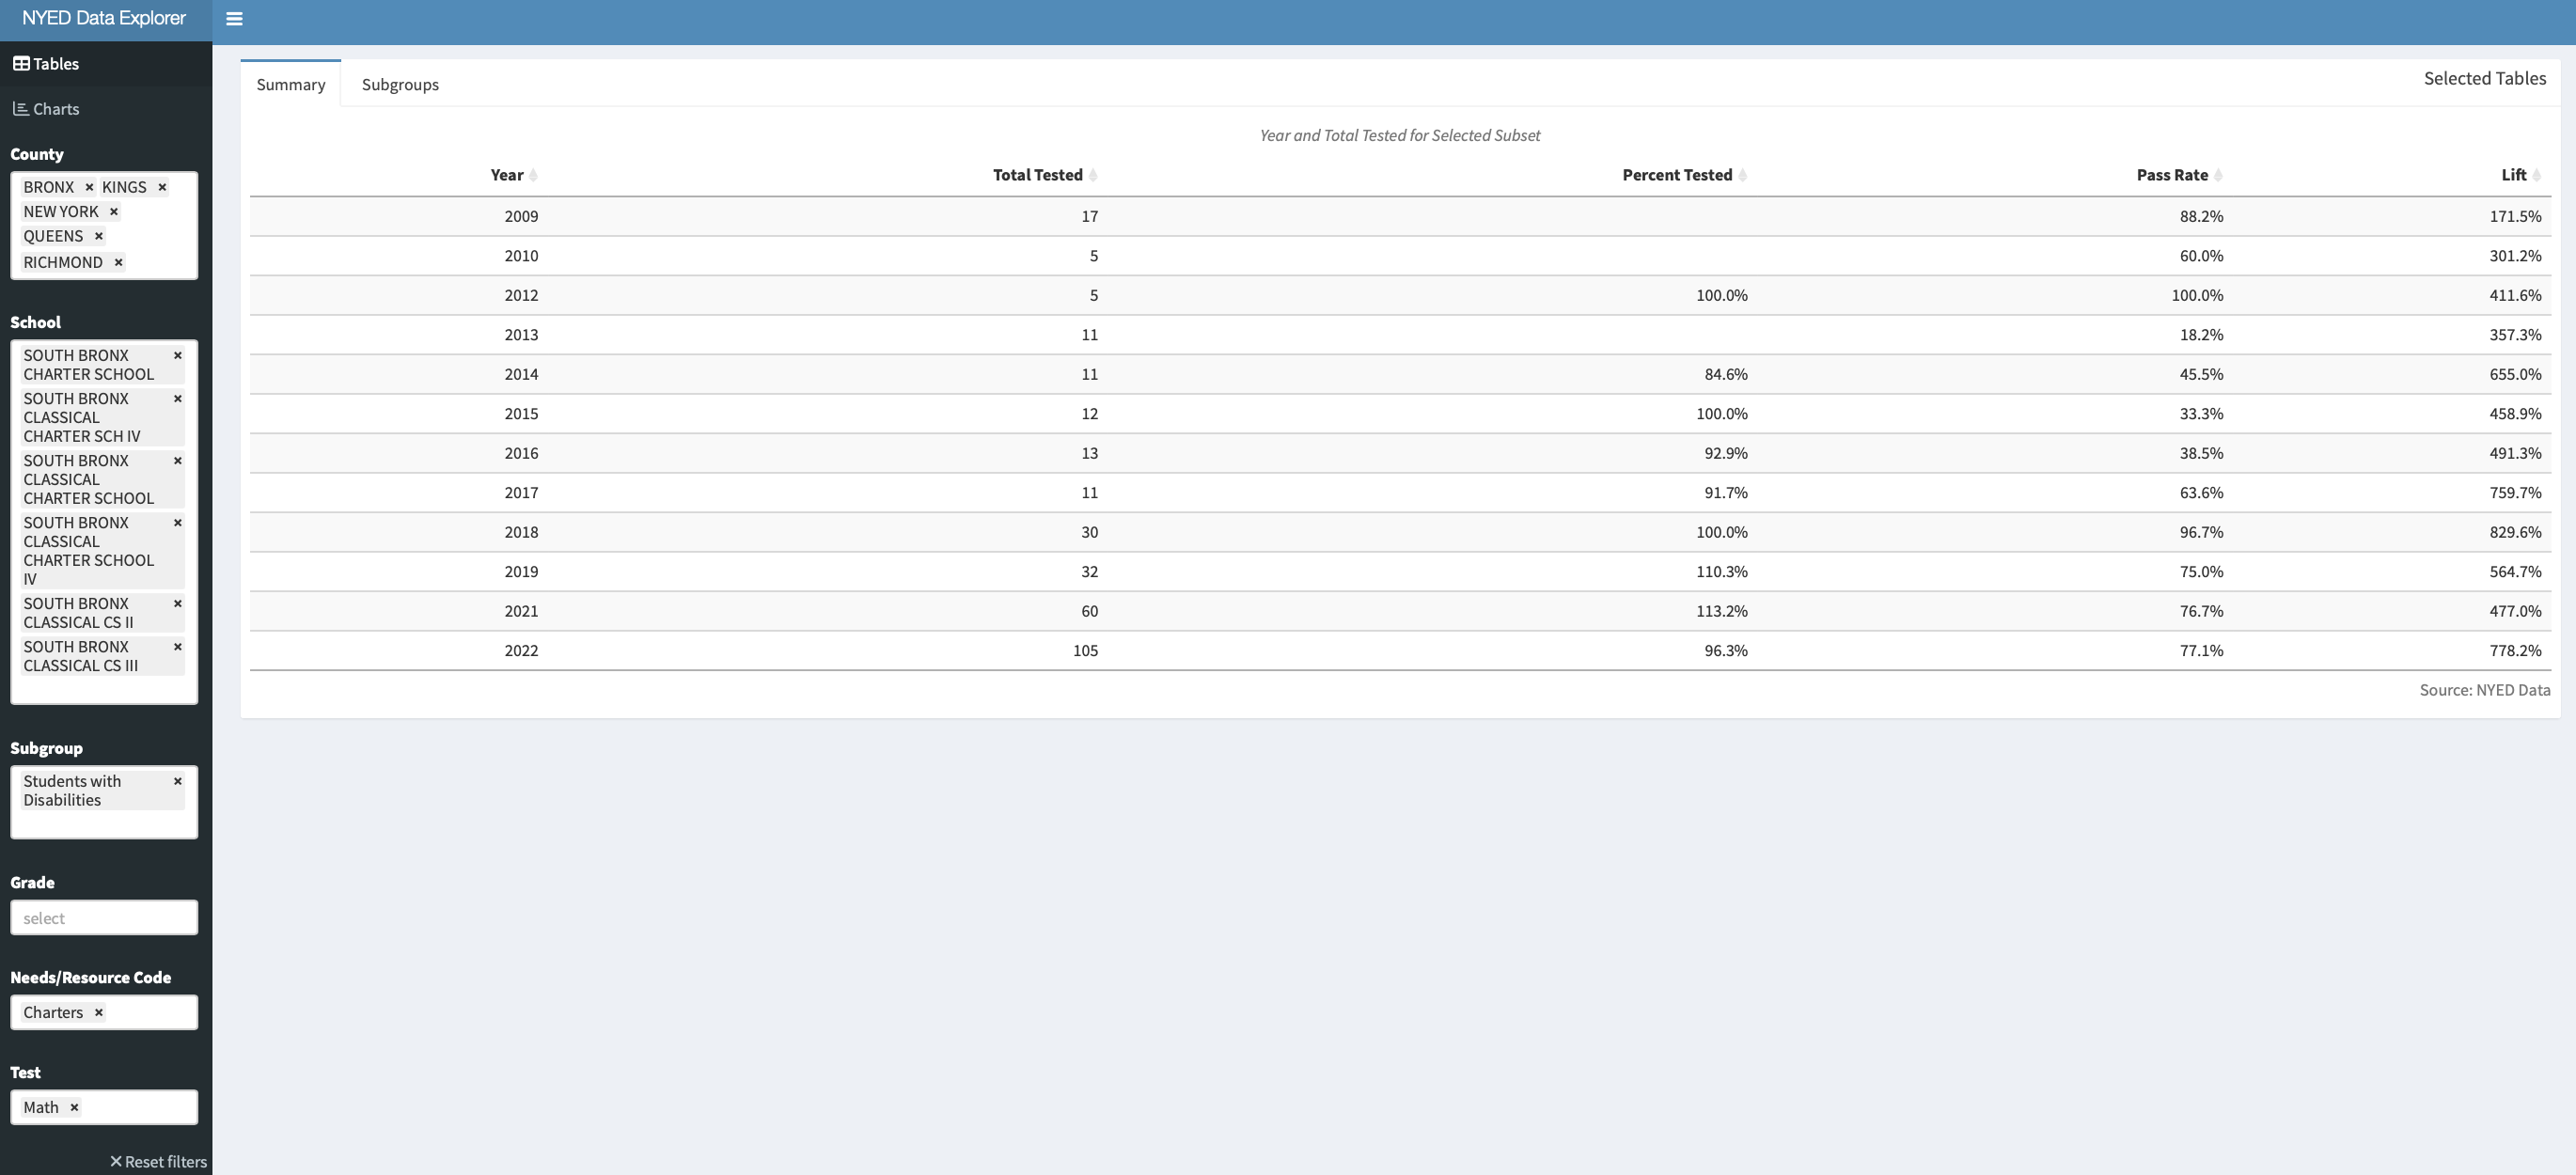Click the Reset filters button
This screenshot has width=2576, height=1175.
[x=158, y=1161]
